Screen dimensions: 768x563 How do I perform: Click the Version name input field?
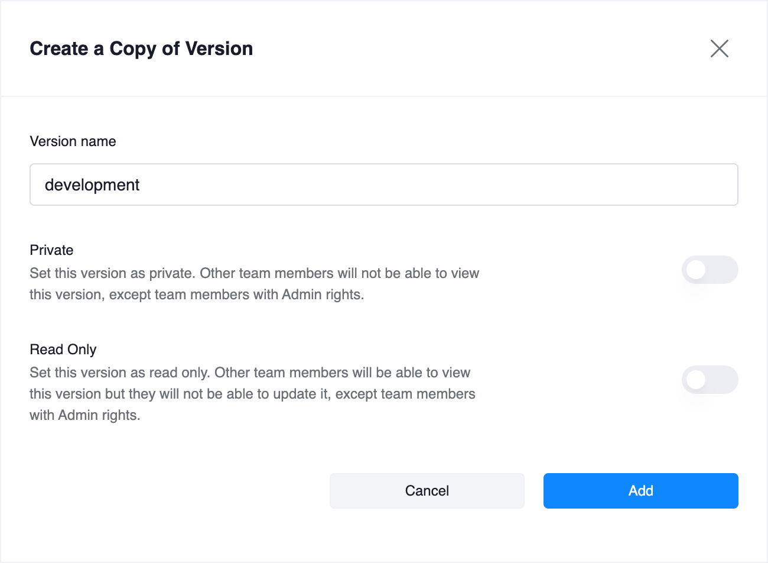click(384, 185)
